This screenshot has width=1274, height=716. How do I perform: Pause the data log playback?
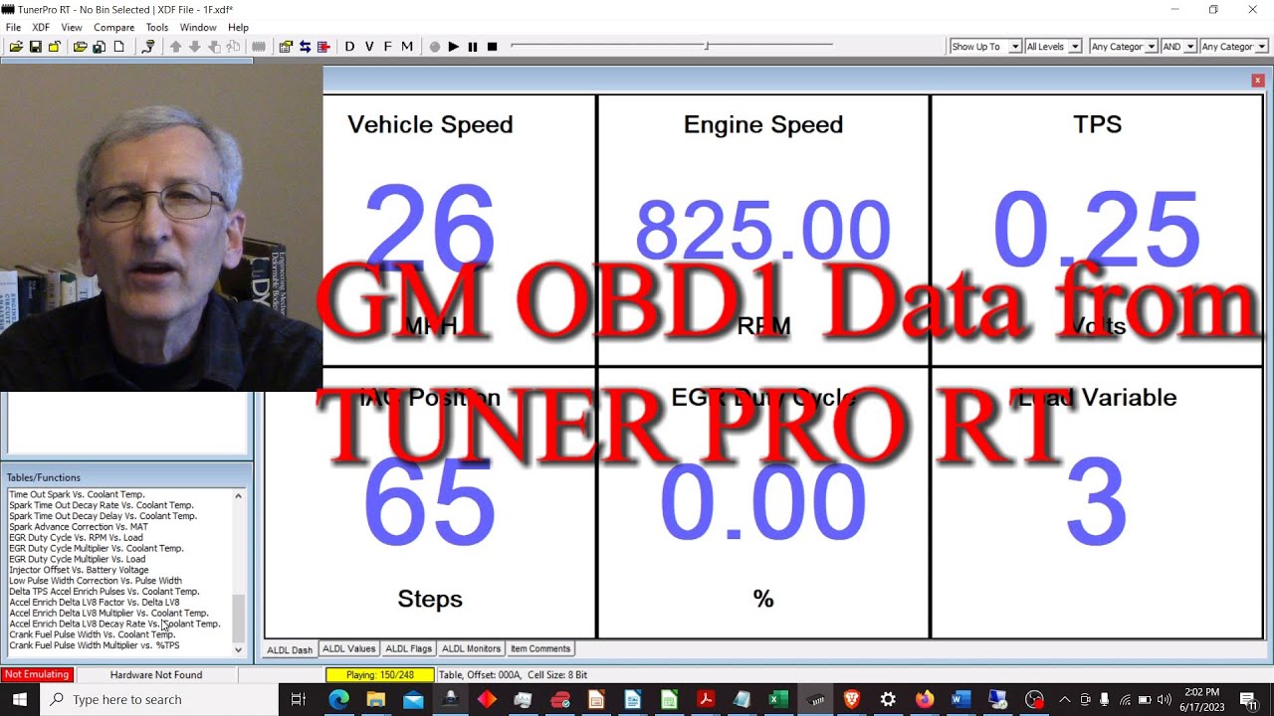pyautogui.click(x=473, y=47)
